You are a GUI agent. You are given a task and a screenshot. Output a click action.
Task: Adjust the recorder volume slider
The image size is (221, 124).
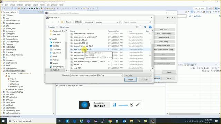(123, 105)
